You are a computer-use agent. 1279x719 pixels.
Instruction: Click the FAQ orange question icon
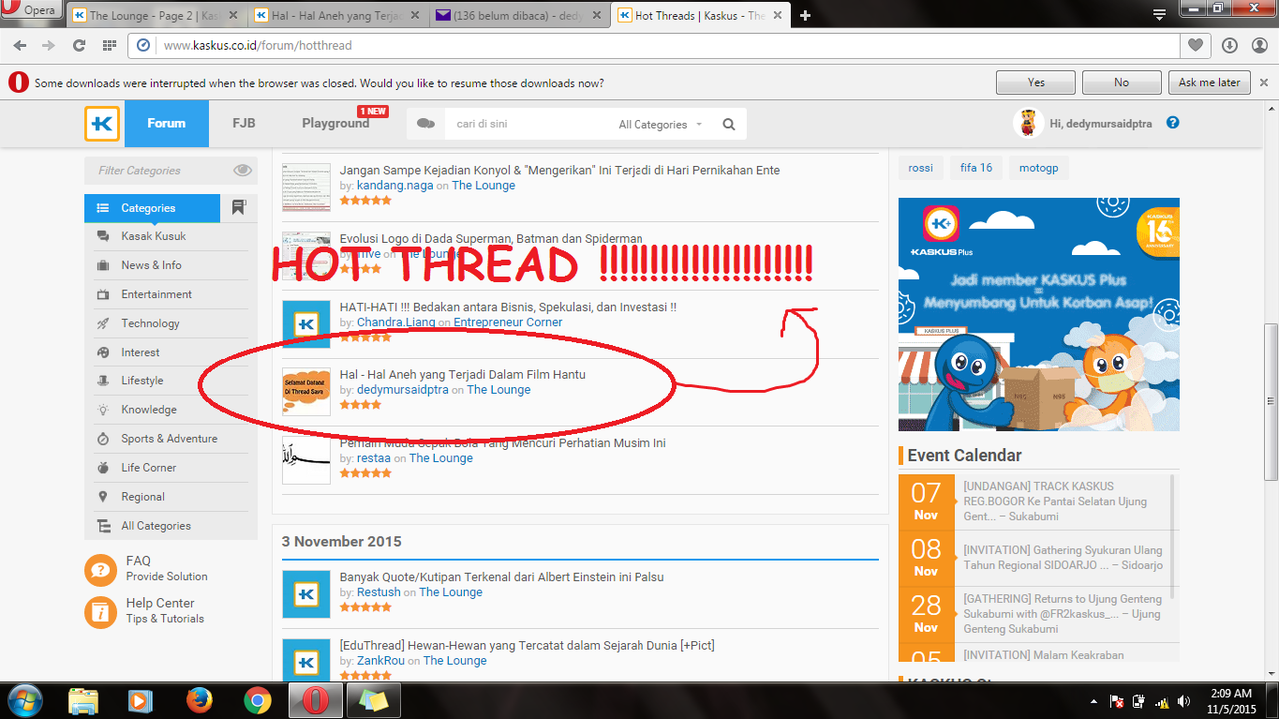[101, 569]
